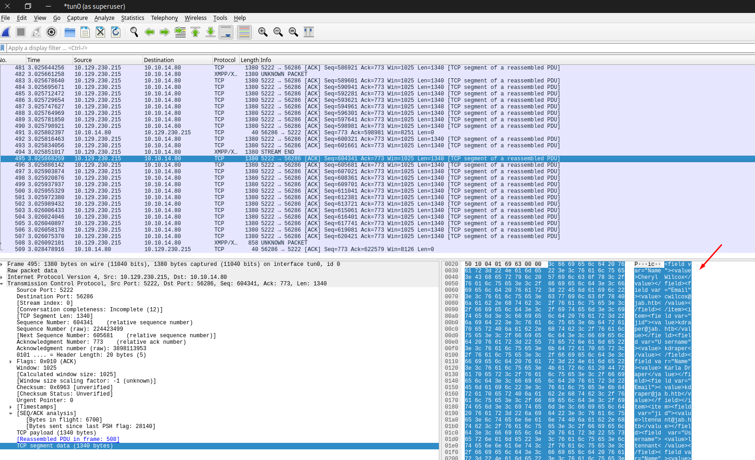Open the Edit menu
The image size is (755, 460).
(x=22, y=18)
